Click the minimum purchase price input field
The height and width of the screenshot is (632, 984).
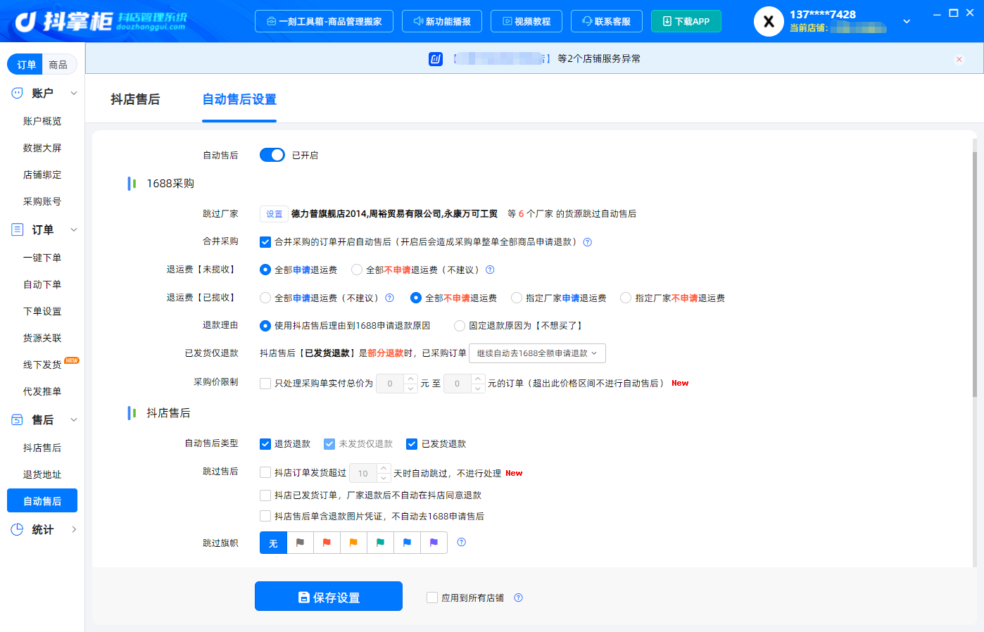pos(391,384)
